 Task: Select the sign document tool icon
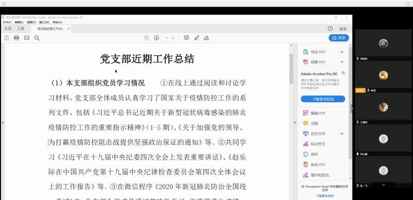coord(206,38)
